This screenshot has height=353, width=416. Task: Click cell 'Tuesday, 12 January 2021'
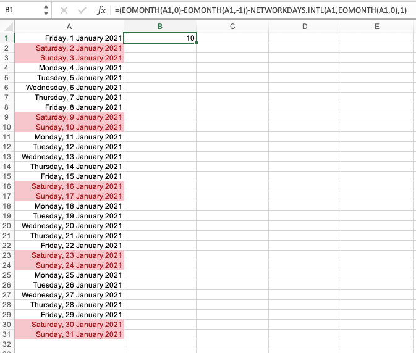(69, 147)
